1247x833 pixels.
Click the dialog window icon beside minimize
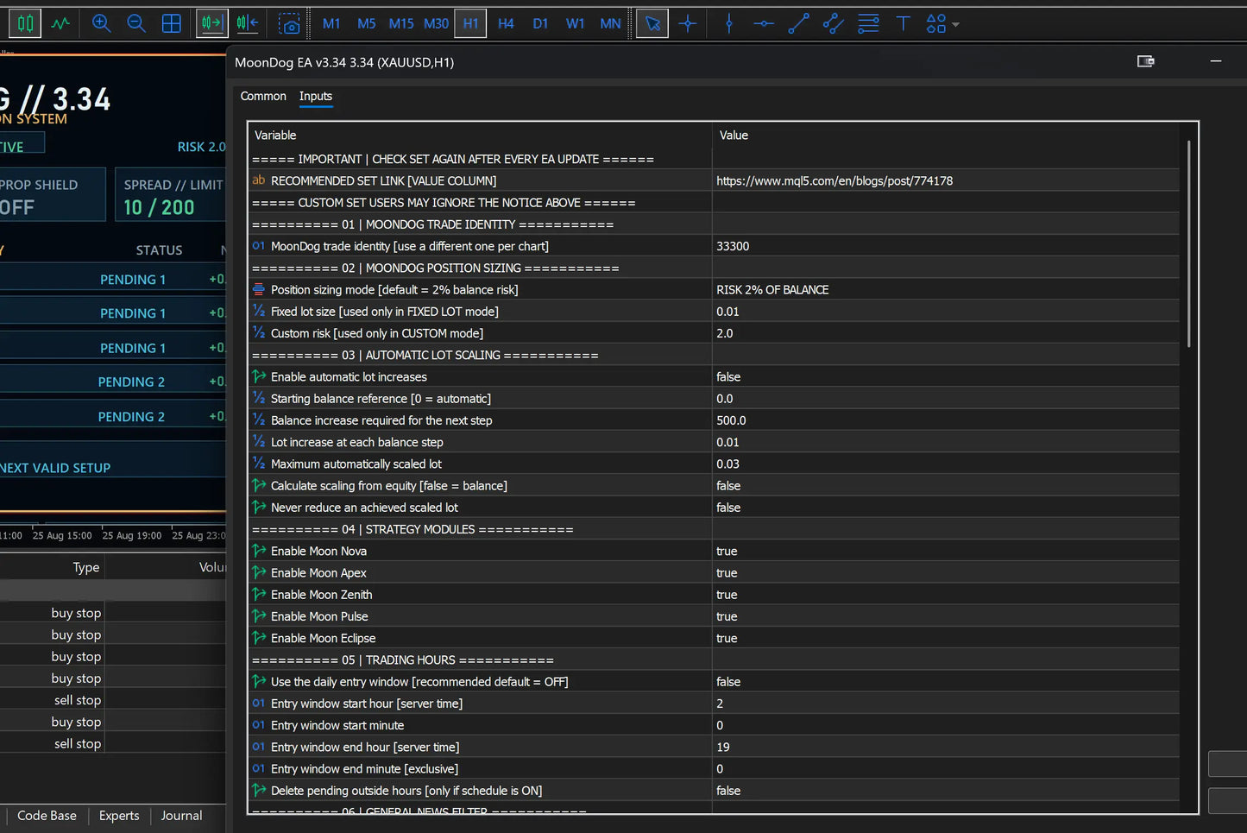[1146, 61]
